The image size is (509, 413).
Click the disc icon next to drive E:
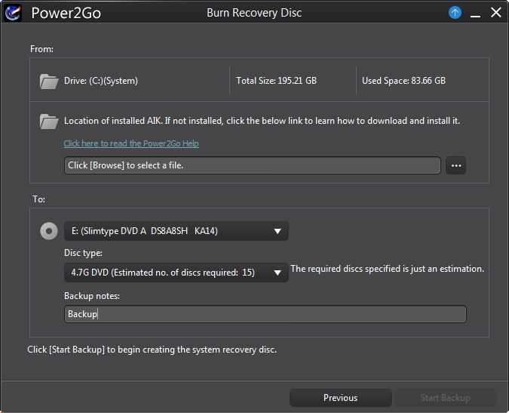[x=49, y=231]
